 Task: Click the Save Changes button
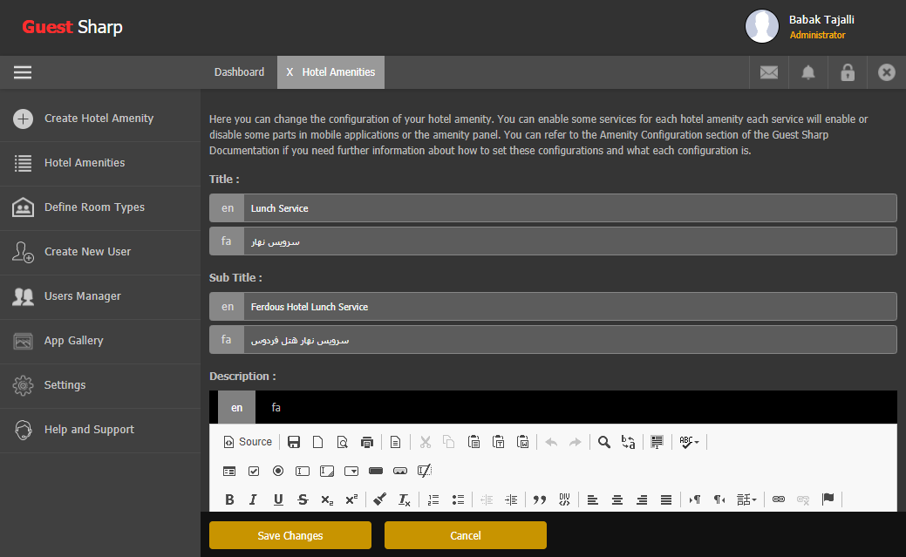(290, 535)
